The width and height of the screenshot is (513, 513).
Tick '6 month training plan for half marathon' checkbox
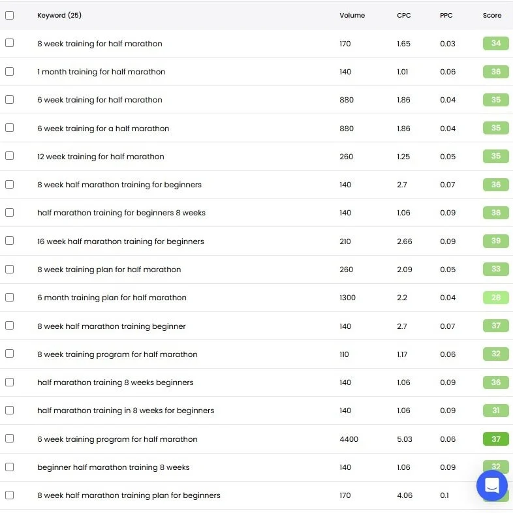[9, 297]
